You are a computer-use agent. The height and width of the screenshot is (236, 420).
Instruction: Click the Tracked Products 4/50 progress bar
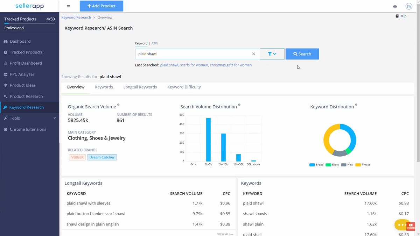[29, 23]
